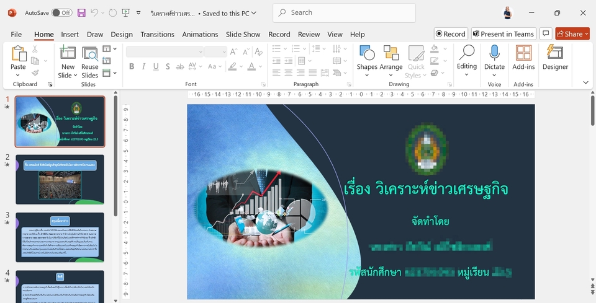The height and width of the screenshot is (303, 596).
Task: Click the Reset slide icon
Action: (107, 61)
